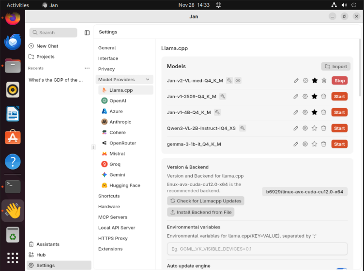The width and height of the screenshot is (364, 271).
Task: Click the tools badge on Jan-v2-VL-med-Q4_K_M
Action: (x=229, y=80)
